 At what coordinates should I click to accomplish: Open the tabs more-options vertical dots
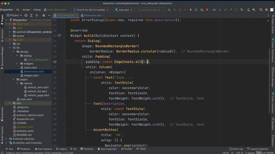click(268, 15)
